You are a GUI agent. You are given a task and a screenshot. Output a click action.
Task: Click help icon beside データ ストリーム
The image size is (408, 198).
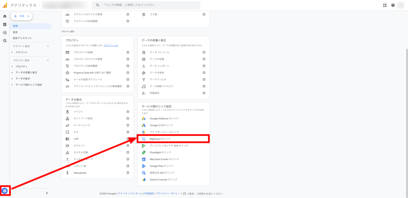click(204, 52)
